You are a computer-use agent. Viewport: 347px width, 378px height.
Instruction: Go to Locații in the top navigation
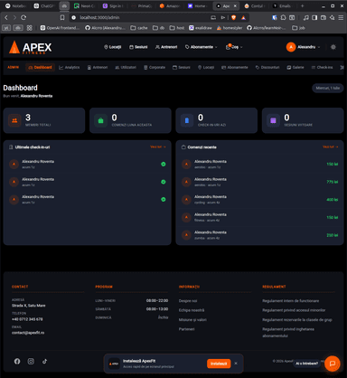(112, 47)
